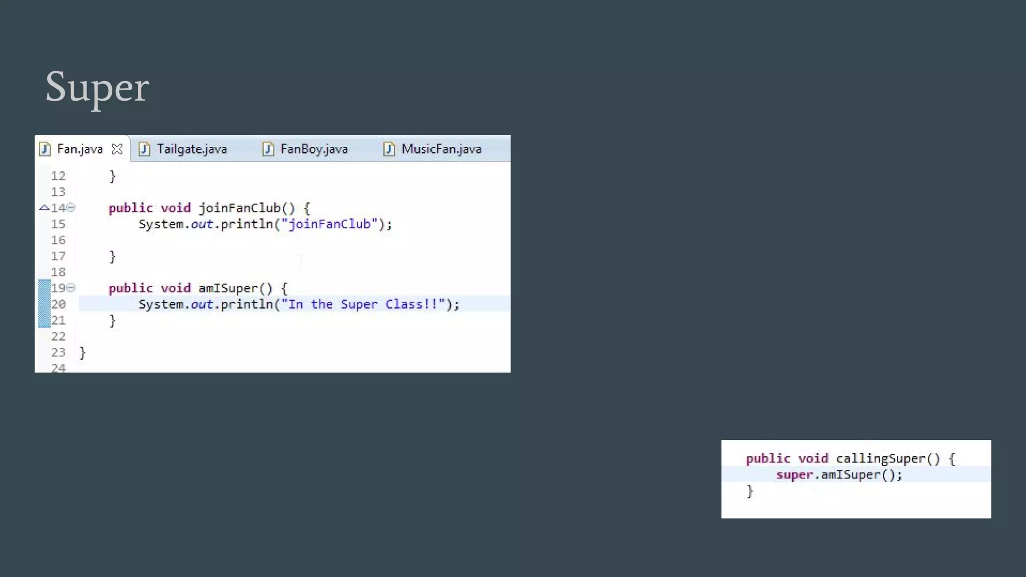The width and height of the screenshot is (1026, 577).
Task: Select the MusicFan.java tab
Action: click(441, 149)
